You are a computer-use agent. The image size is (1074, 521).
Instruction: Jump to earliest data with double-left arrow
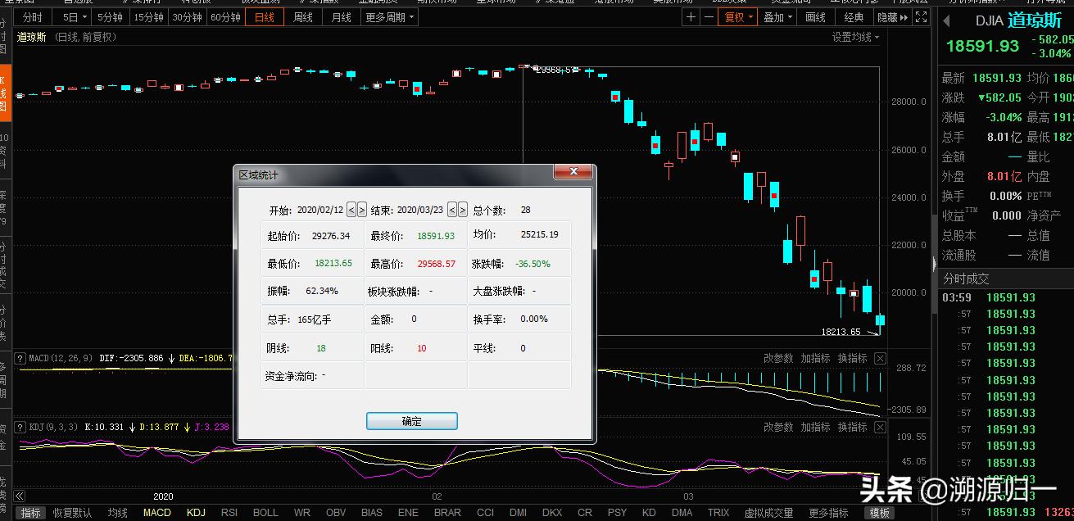pos(20,496)
